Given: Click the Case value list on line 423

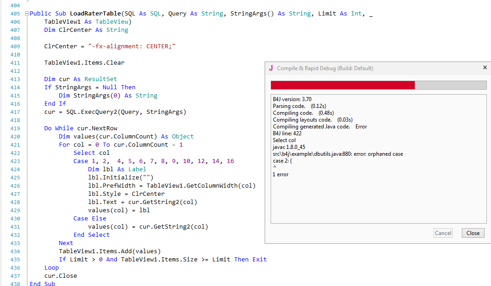Looking at the screenshot, I should tap(163, 161).
